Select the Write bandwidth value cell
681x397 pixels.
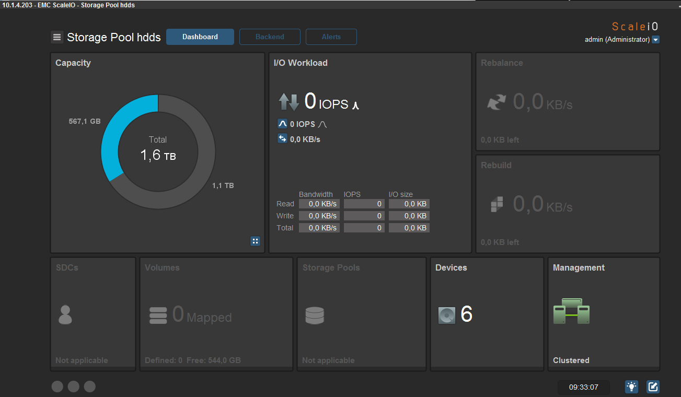(319, 216)
